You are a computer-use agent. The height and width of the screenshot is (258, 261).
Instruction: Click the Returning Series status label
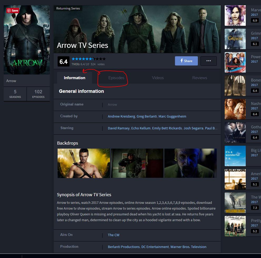point(68,8)
